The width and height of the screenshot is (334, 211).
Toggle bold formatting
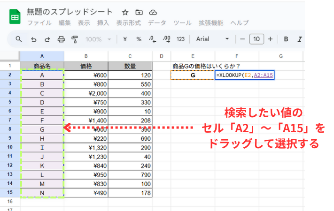[287, 39]
